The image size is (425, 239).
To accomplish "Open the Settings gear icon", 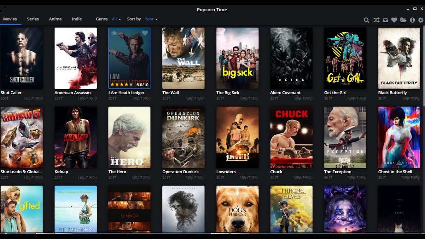I will click(421, 20).
